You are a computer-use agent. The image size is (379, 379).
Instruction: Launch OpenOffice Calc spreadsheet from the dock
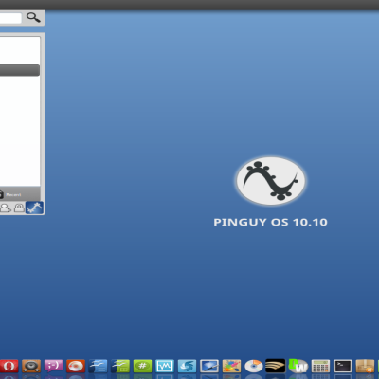[120, 367]
